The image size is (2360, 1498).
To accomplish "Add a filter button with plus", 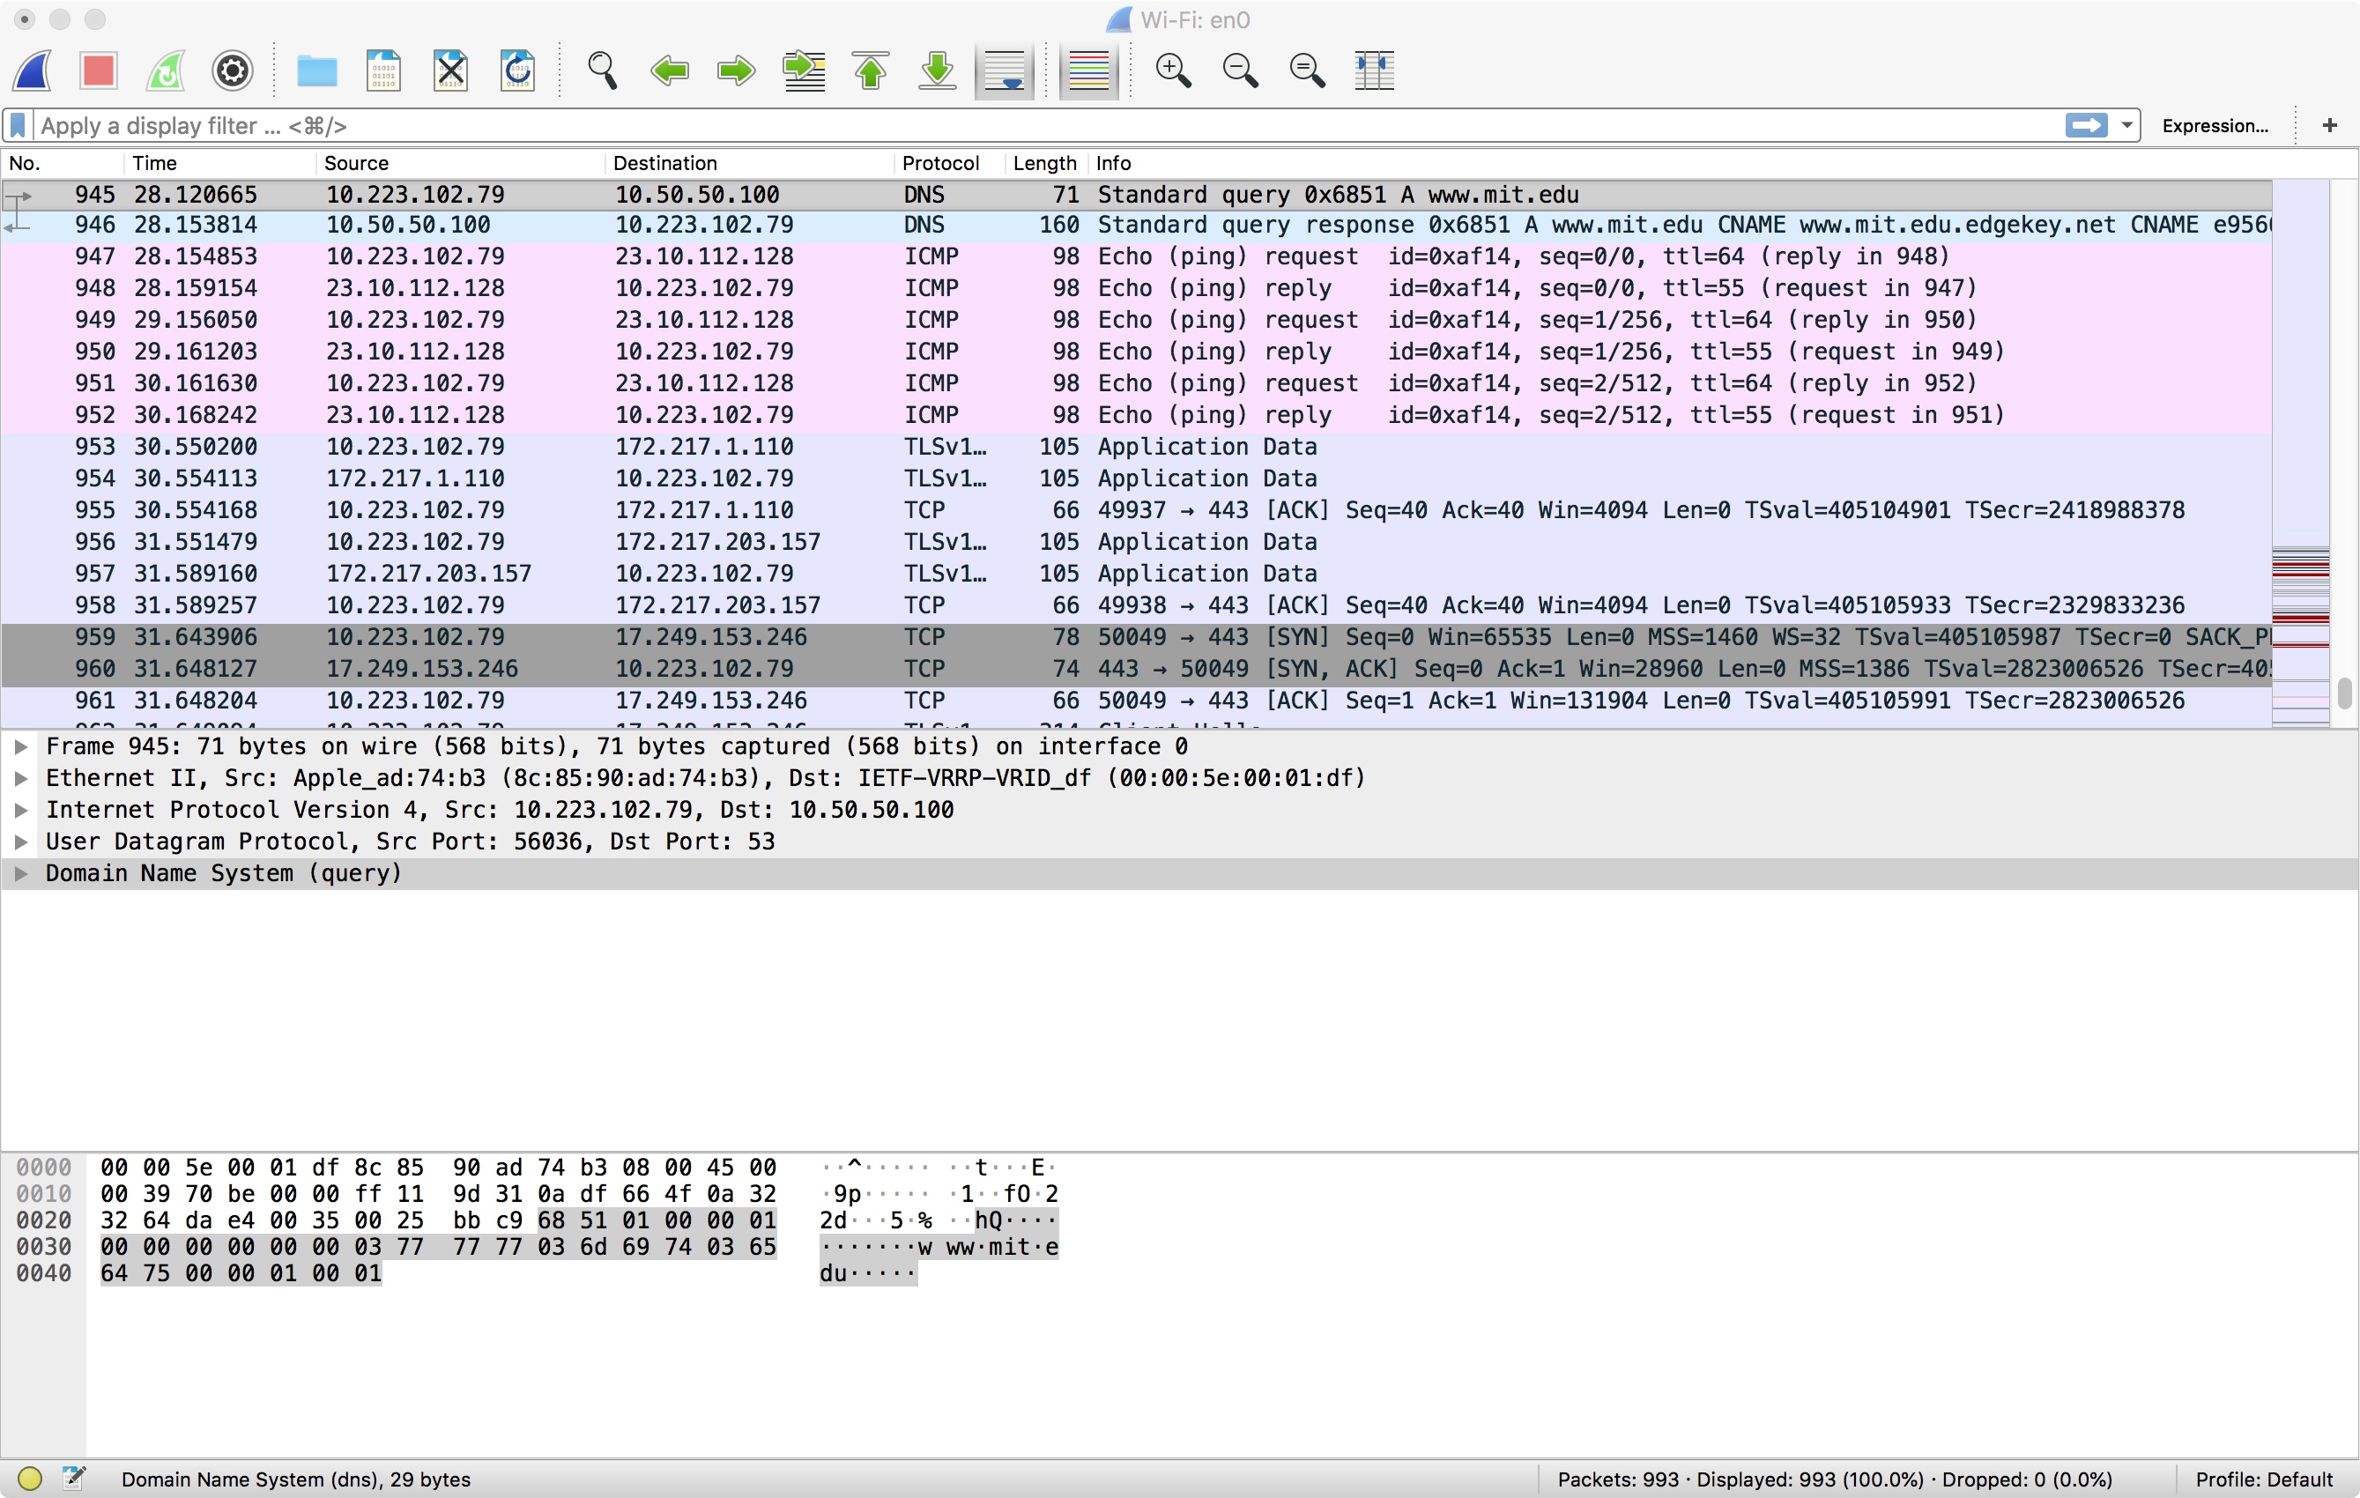I will point(2330,125).
